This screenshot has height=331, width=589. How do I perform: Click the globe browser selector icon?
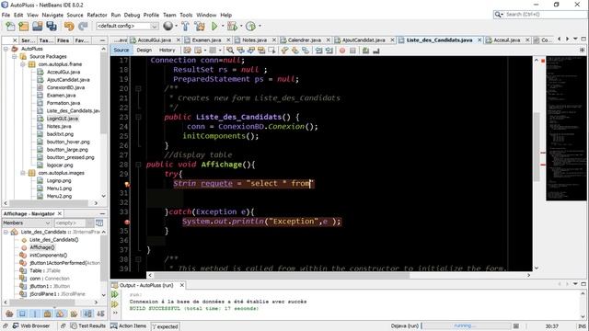(167, 26)
